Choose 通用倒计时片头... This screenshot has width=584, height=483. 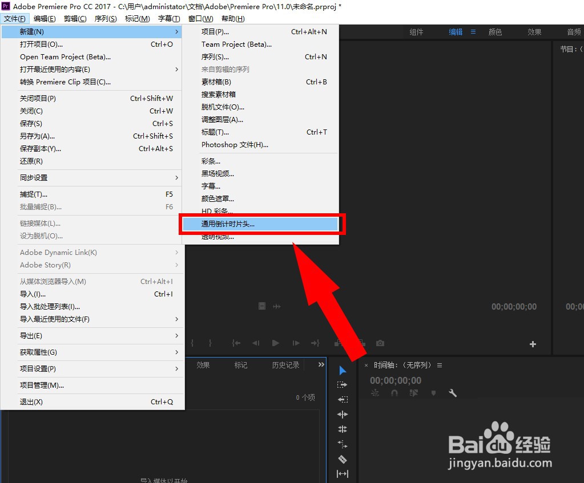click(x=260, y=224)
